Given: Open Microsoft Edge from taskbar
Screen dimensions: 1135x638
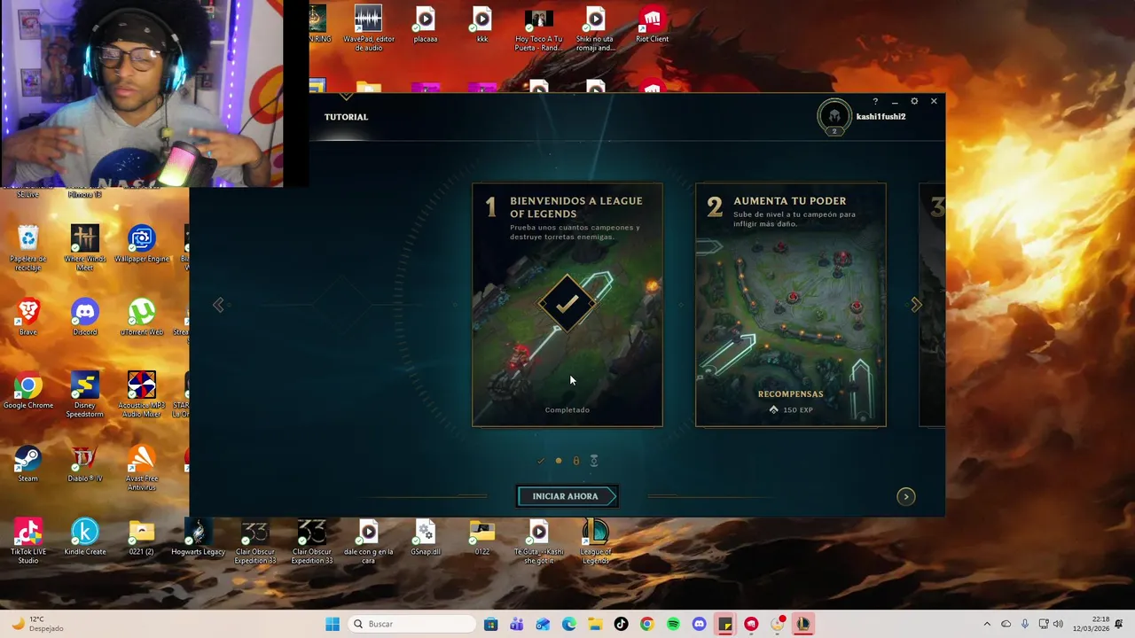Looking at the screenshot, I should click(569, 624).
